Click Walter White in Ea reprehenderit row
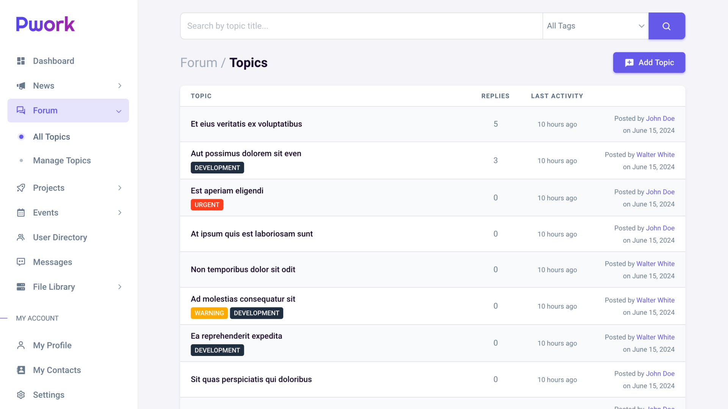This screenshot has width=728, height=409. point(655,337)
